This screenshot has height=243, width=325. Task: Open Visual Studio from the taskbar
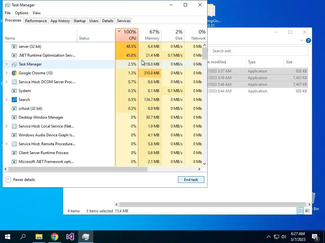[70, 237]
